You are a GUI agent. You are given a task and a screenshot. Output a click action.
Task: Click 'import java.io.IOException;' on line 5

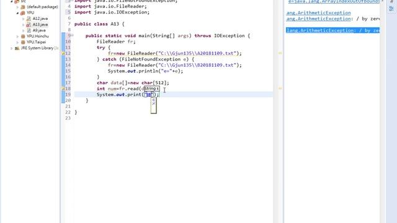112,12
